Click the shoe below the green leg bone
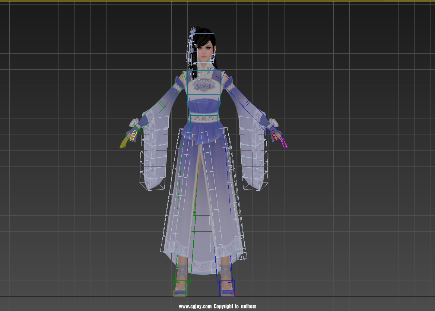The width and height of the screenshot is (435, 311). (180, 291)
